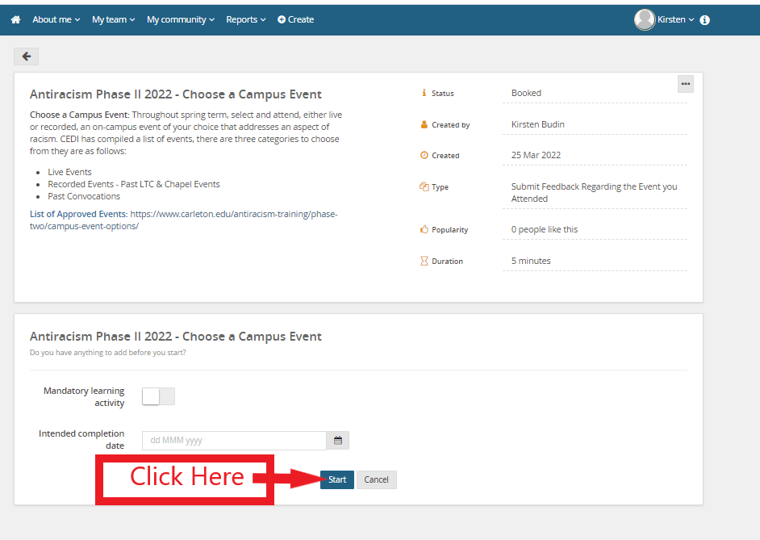Click the Submit Feedback Regarding the Event type

coord(594,192)
